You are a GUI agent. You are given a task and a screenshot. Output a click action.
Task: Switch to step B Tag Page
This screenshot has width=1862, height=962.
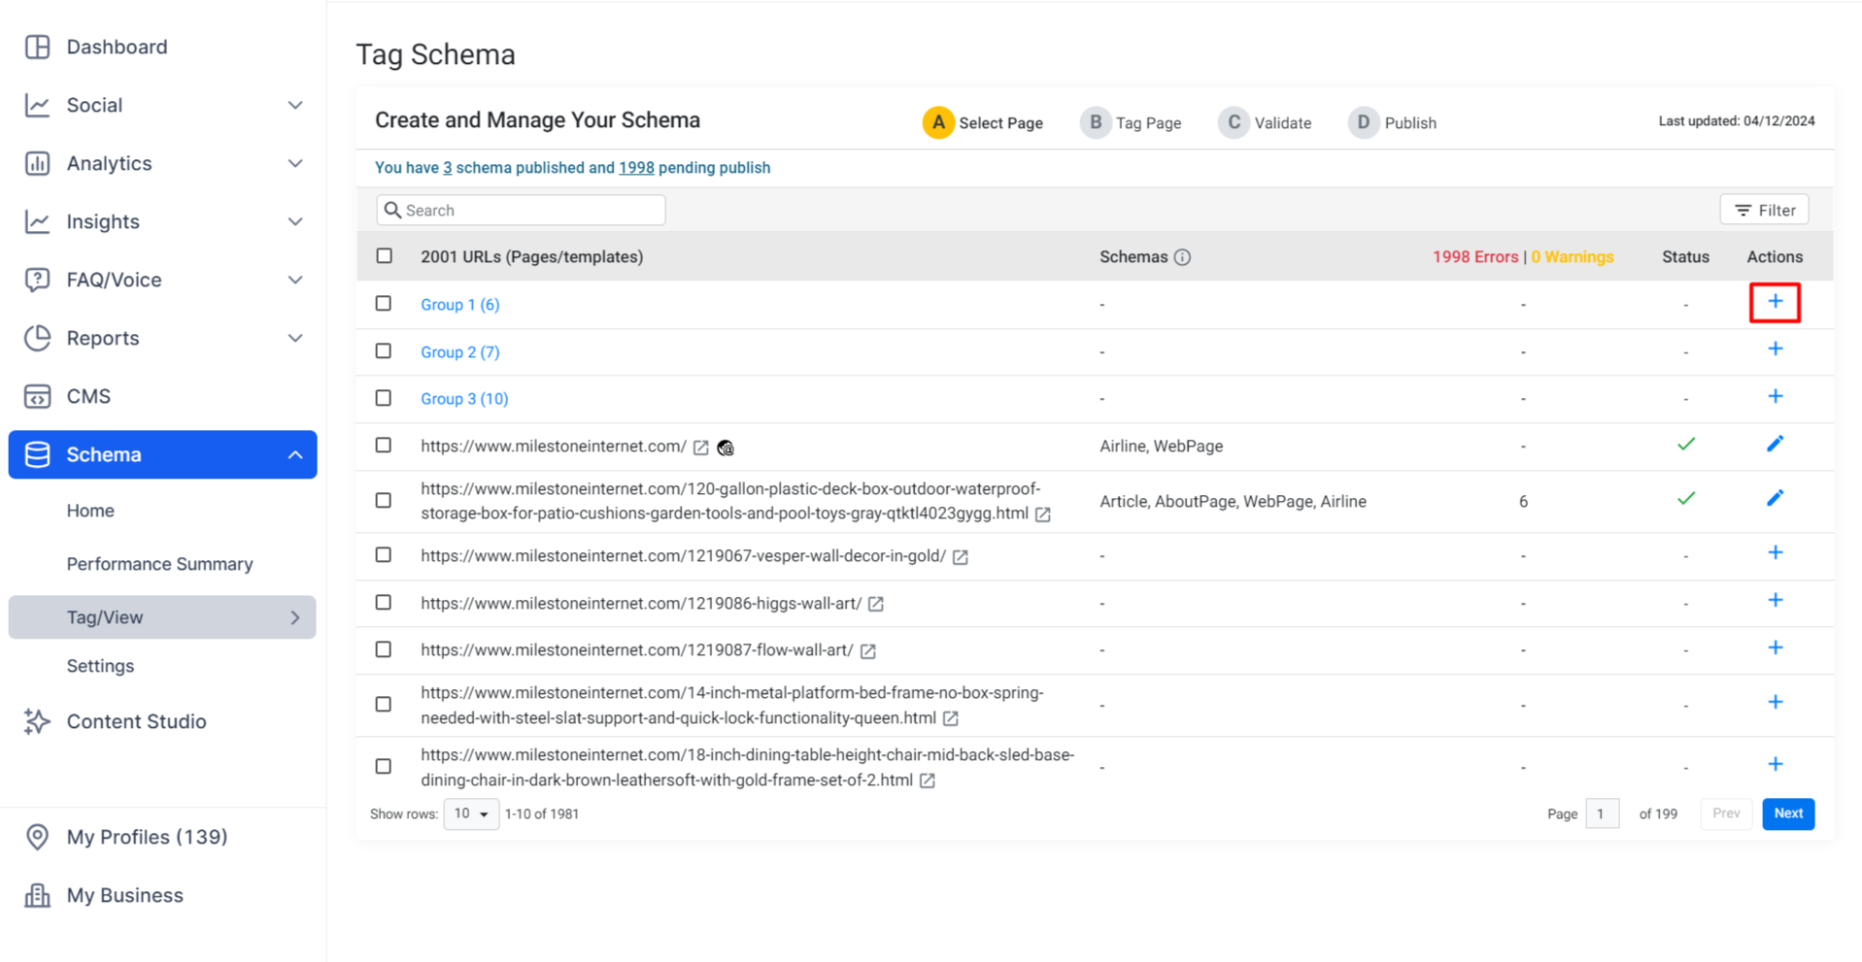(x=1131, y=123)
